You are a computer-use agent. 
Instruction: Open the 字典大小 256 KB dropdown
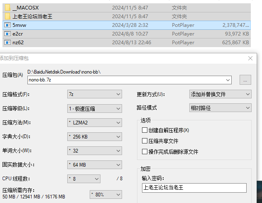click(95, 136)
